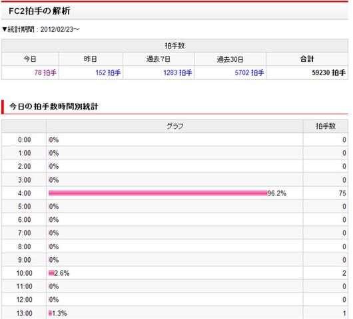Screen dimensions: 353x319
Task: Click the count 0 in 7:00 row
Action: [x=344, y=233]
